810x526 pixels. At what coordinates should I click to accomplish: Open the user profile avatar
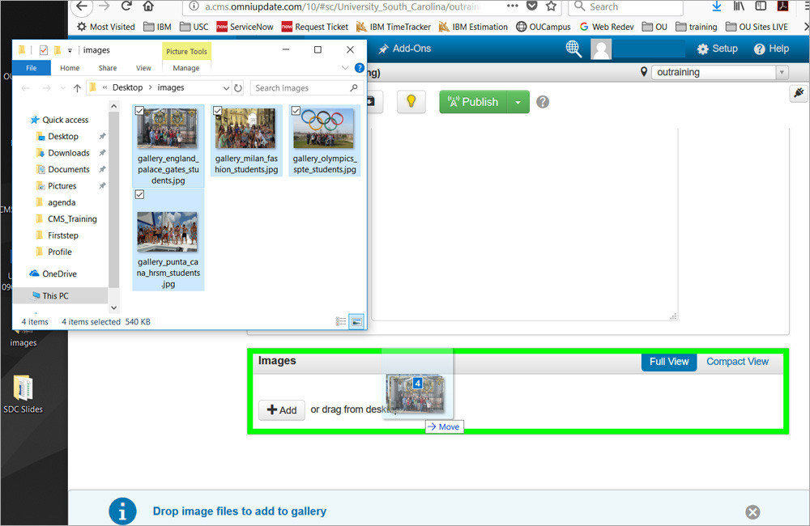pos(601,49)
